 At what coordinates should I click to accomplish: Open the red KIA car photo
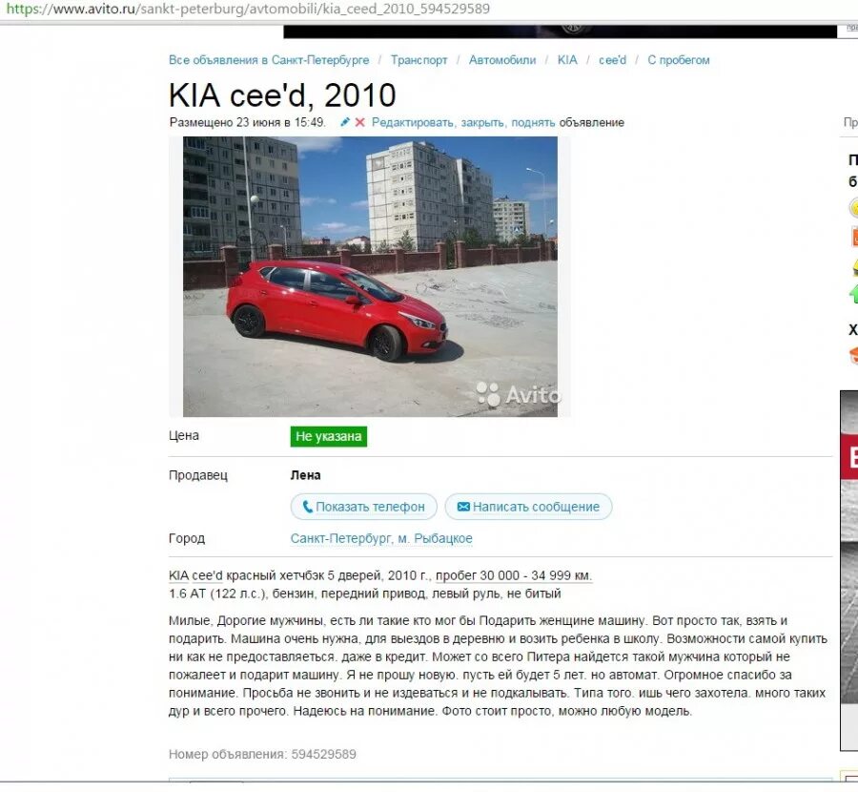tap(370, 277)
